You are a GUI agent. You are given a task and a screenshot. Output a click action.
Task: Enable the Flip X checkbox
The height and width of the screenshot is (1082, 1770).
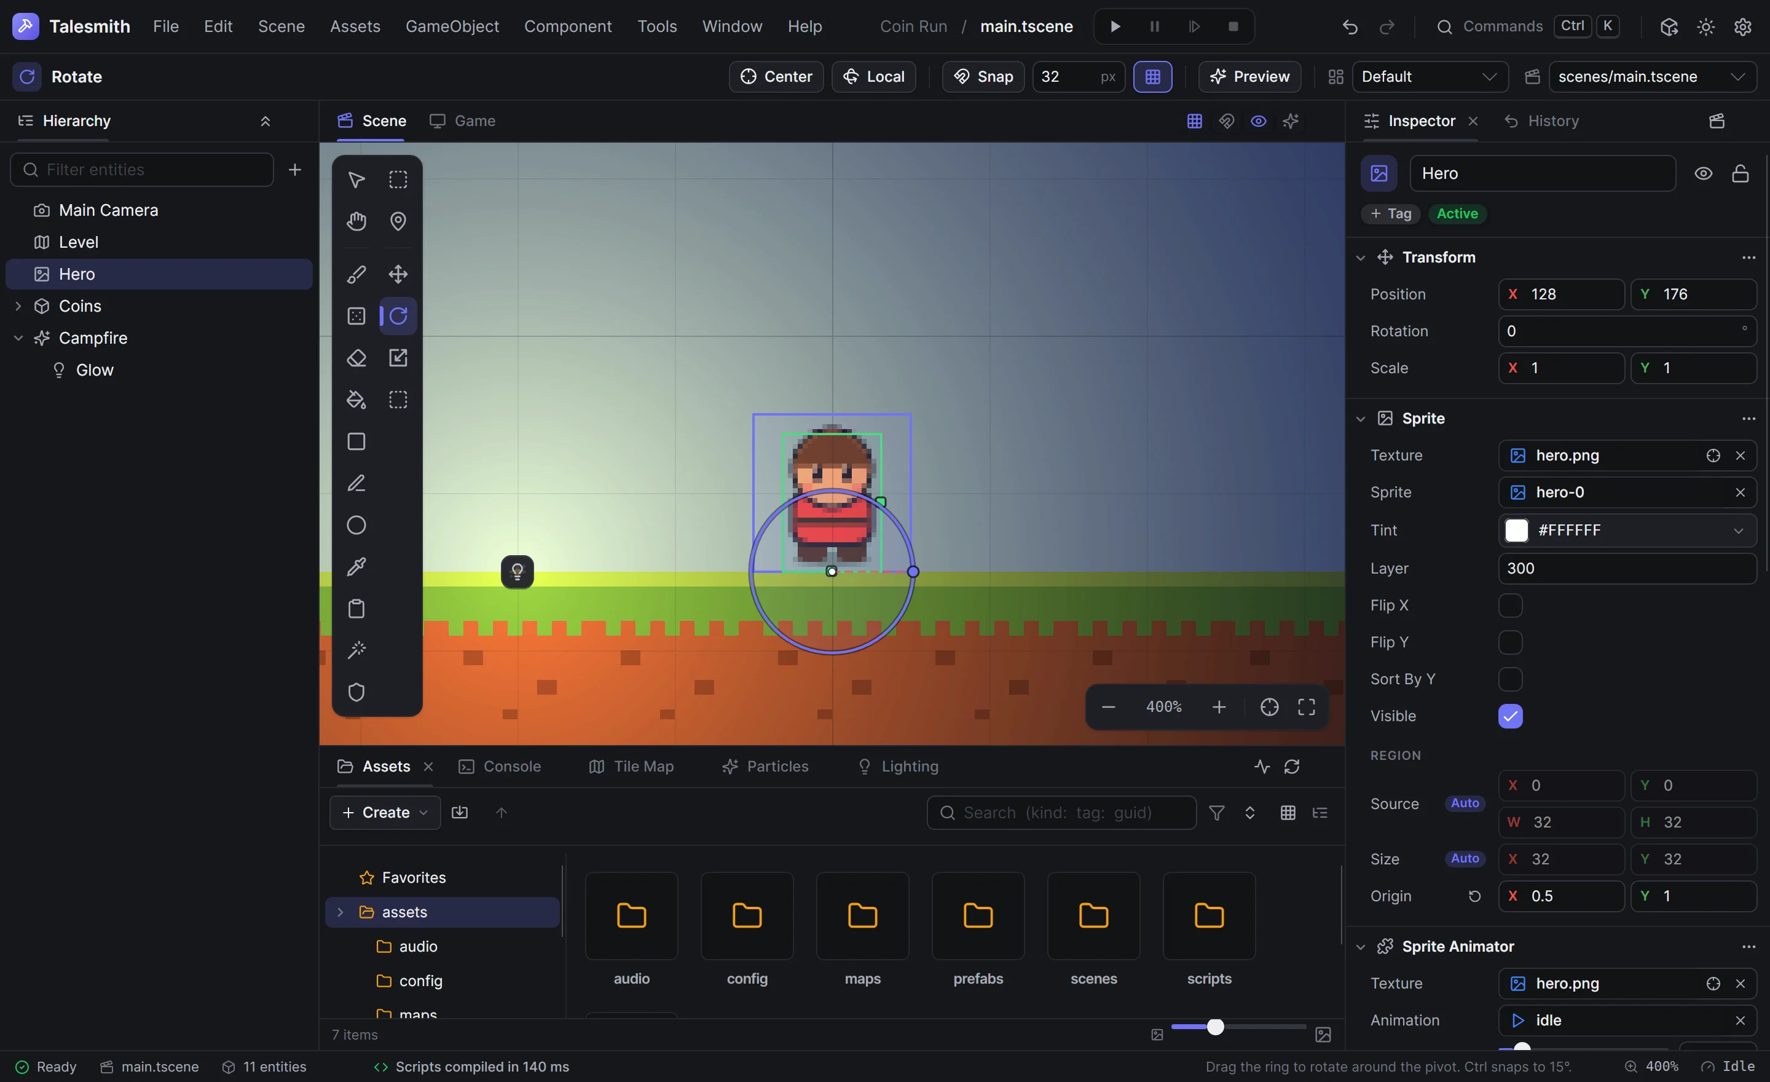coord(1510,606)
